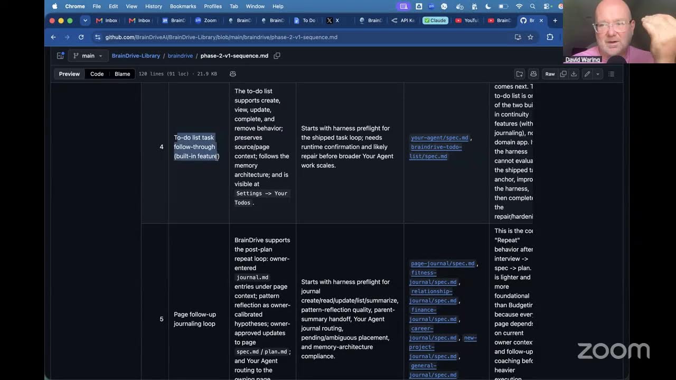Open new-project-journal/spec.md link

[x=443, y=347]
